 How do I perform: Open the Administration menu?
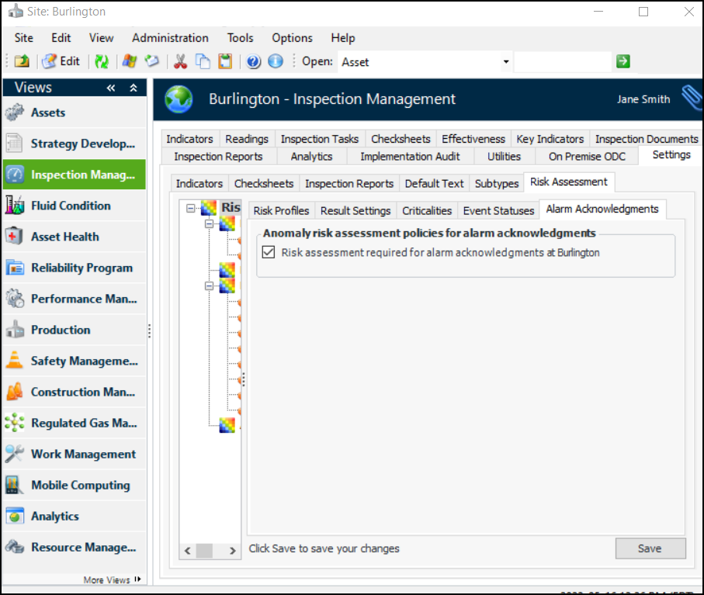(x=170, y=38)
